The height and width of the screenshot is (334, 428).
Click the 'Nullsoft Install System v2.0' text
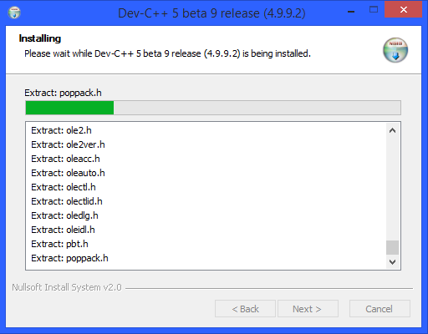click(x=67, y=287)
